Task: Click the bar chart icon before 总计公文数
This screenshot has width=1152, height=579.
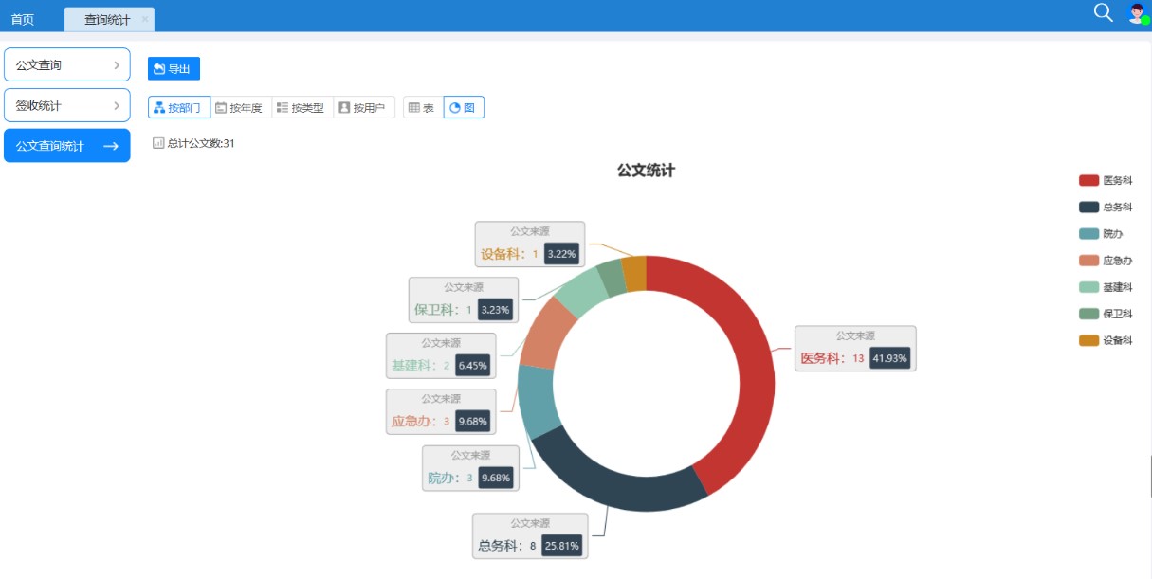Action: point(158,143)
